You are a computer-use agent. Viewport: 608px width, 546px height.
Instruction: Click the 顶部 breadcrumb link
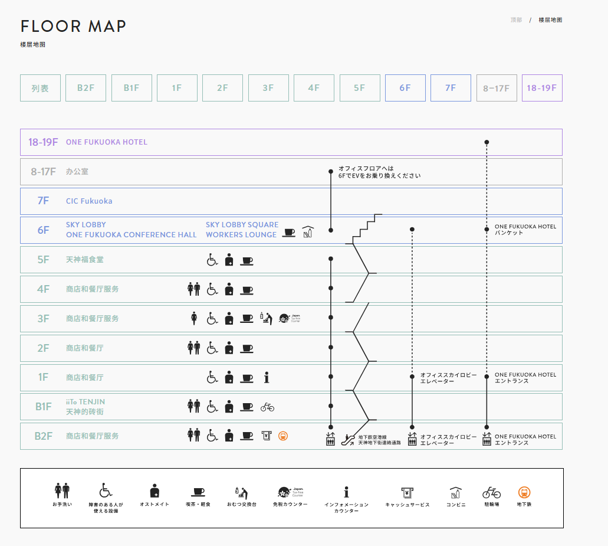516,20
